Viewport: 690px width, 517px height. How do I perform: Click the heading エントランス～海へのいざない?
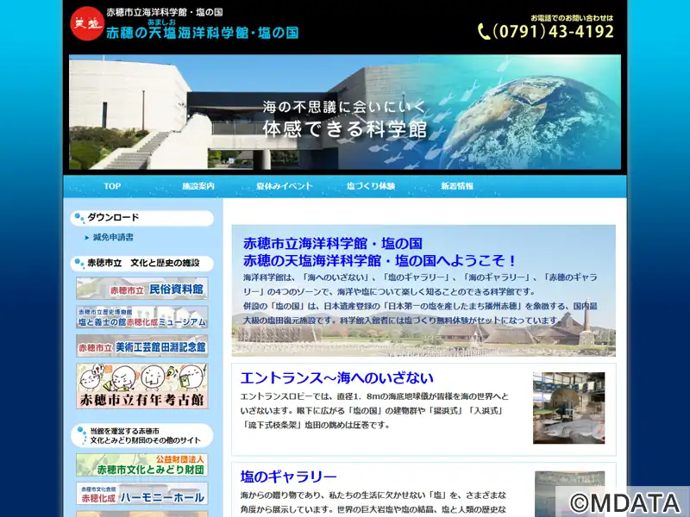[337, 377]
